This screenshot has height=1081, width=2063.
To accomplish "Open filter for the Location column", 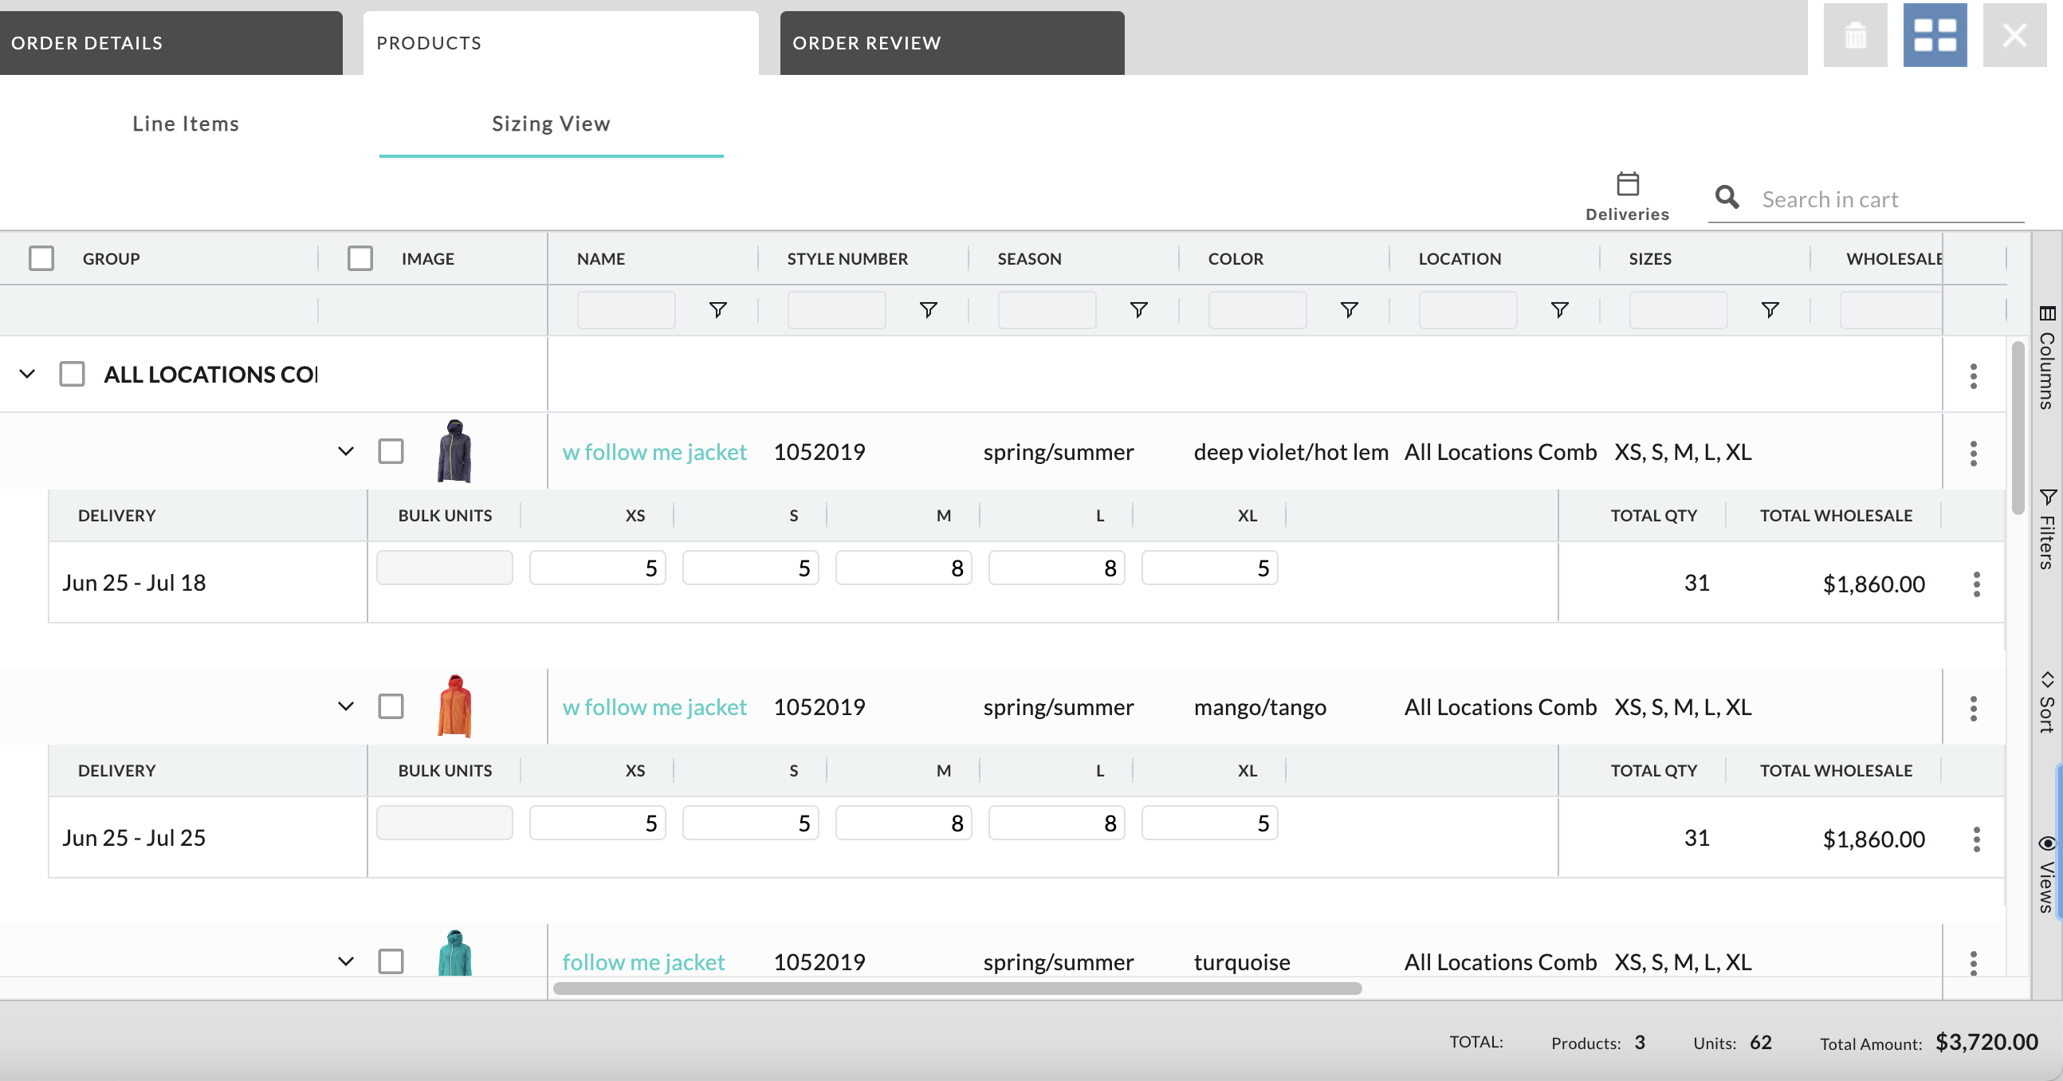I will click(x=1559, y=310).
